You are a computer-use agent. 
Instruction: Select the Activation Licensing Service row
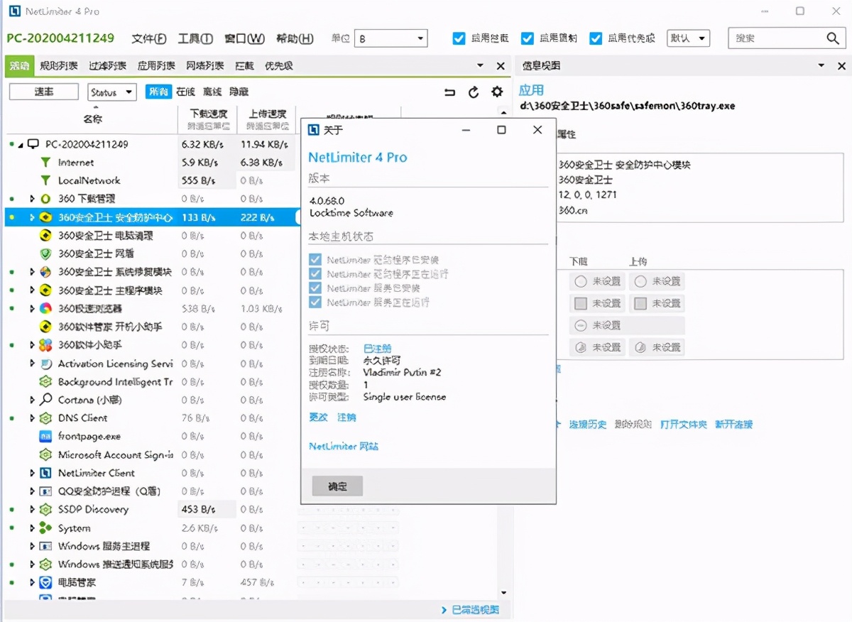149,364
